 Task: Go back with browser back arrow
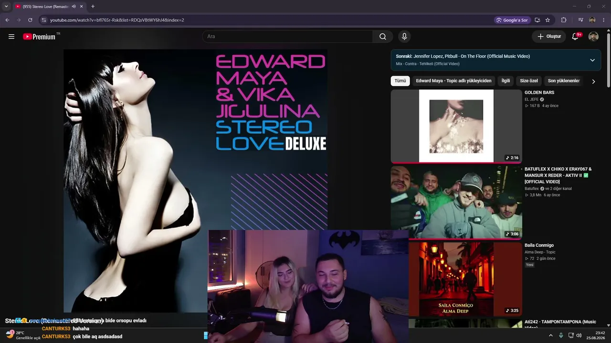click(x=7, y=20)
